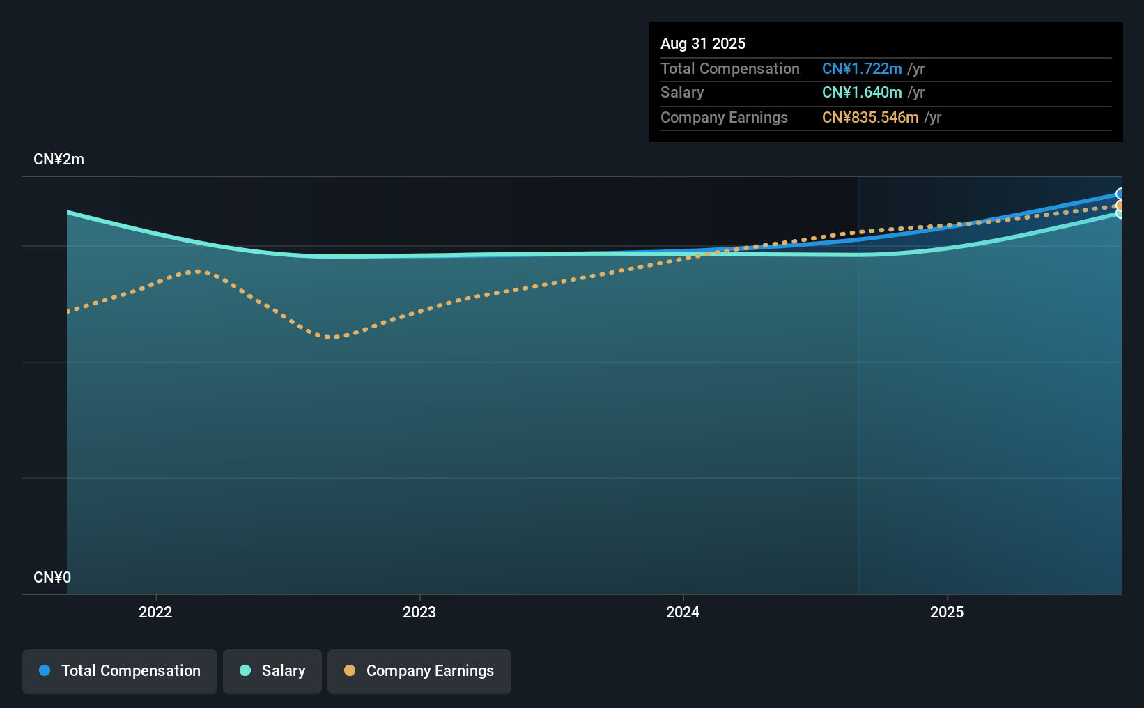
Task: Click the Aug 31 2025 tooltip date
Action: pyautogui.click(x=703, y=43)
